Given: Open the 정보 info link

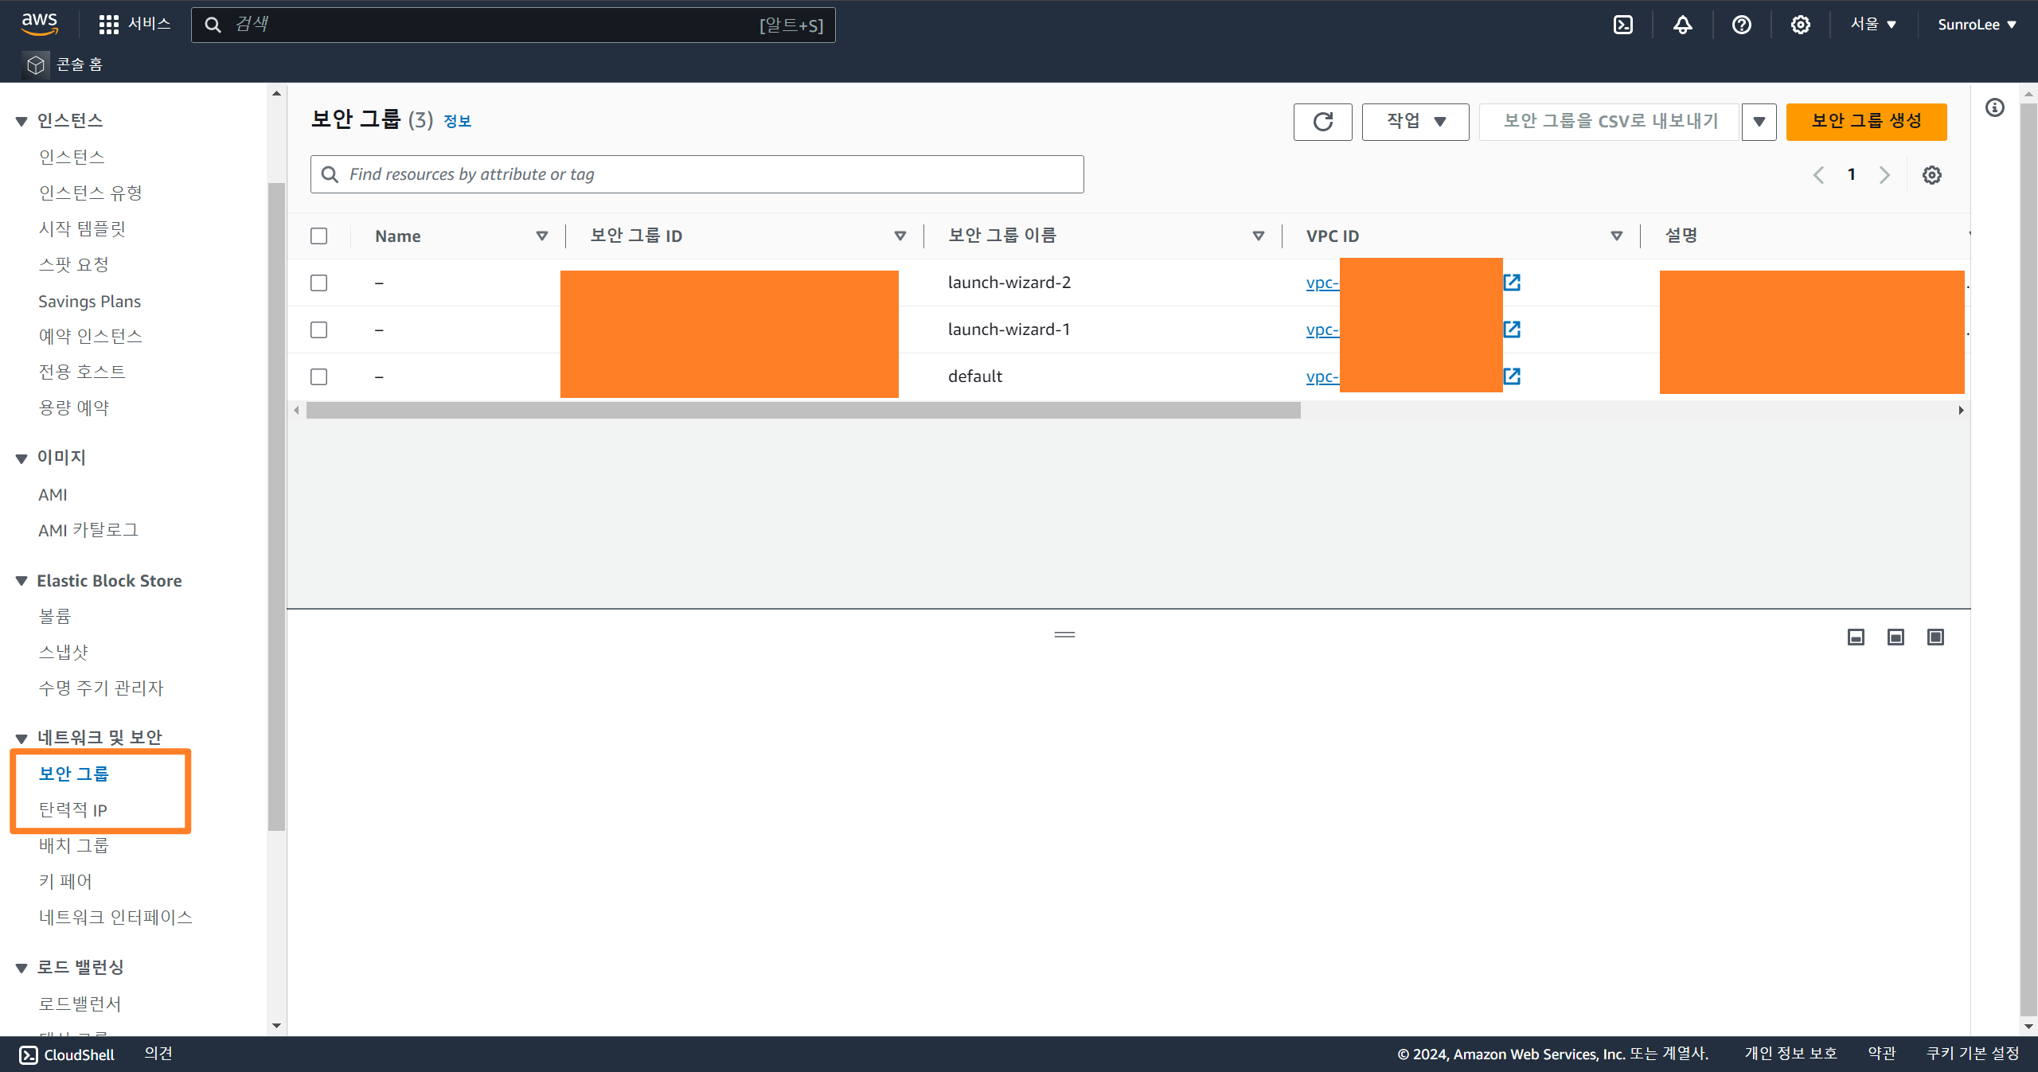Looking at the screenshot, I should tap(457, 121).
